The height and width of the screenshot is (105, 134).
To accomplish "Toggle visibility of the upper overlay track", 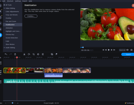I will point(1,62).
